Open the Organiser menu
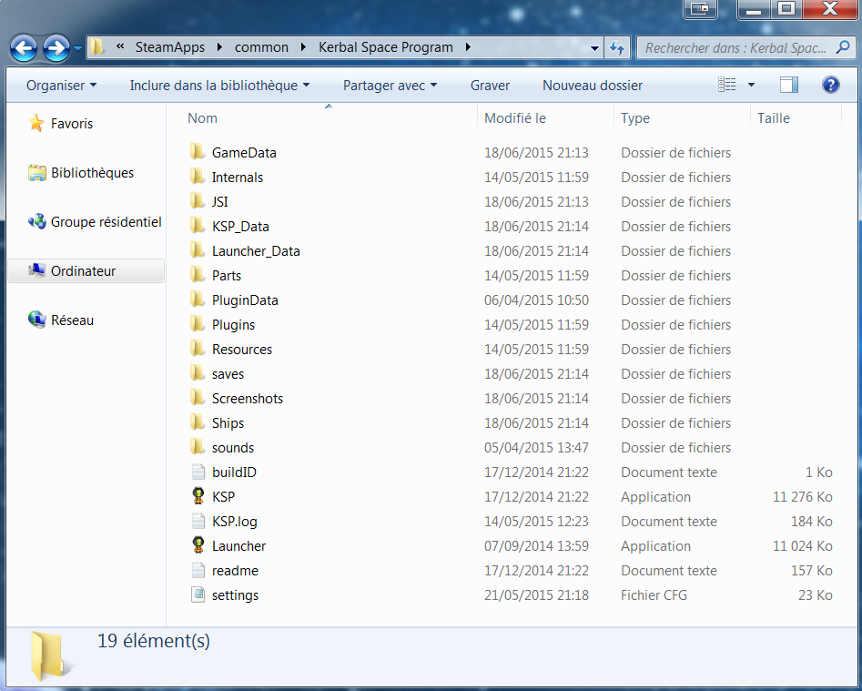The height and width of the screenshot is (691, 862). 62,86
